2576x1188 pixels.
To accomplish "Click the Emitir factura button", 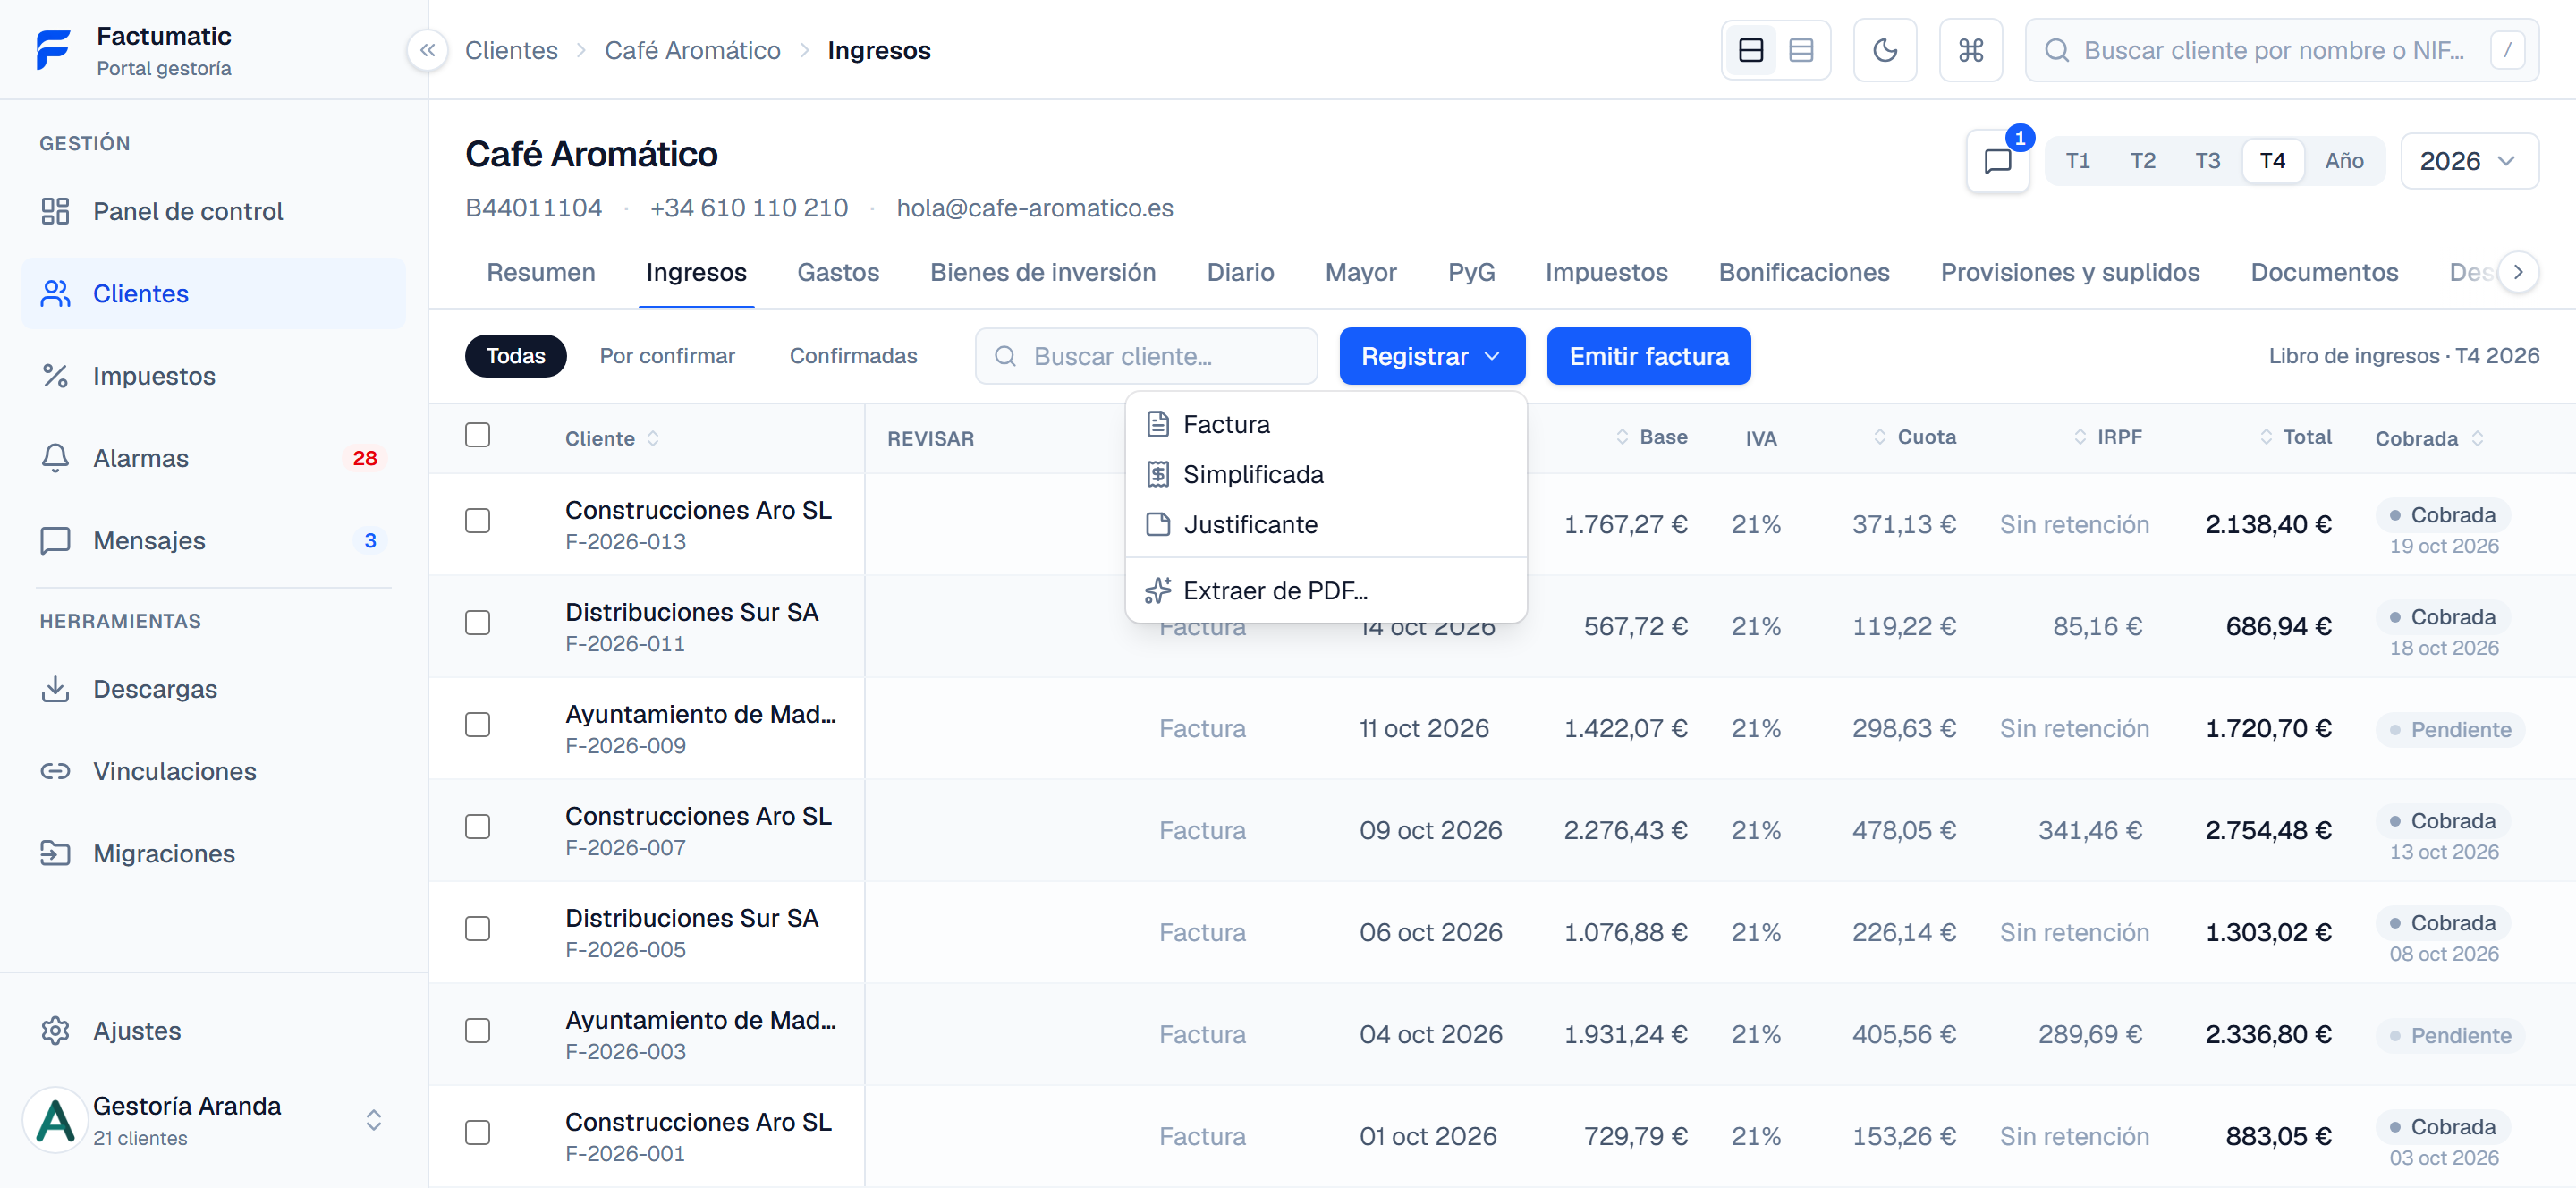I will pos(1648,356).
